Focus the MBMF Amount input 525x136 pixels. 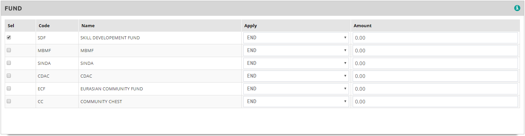(x=435, y=51)
